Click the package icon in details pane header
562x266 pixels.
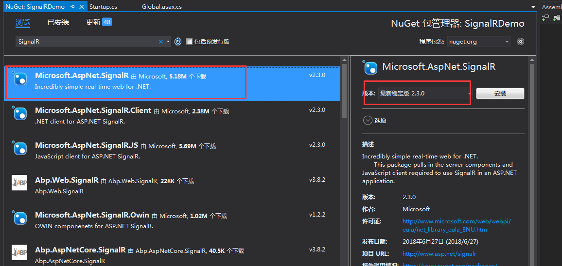370,67
